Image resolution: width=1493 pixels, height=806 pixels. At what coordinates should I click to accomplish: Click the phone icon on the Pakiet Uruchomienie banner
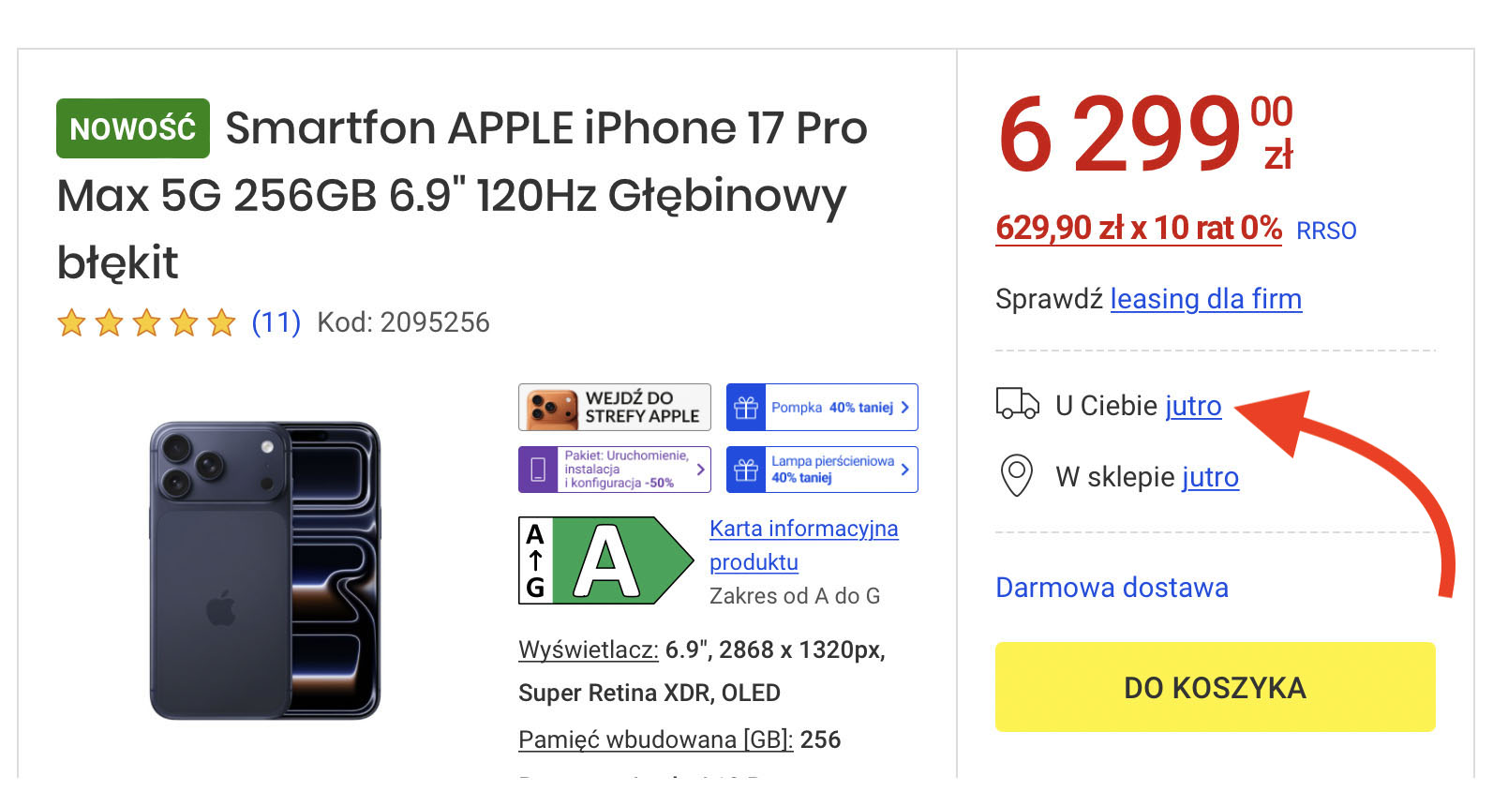pos(536,469)
